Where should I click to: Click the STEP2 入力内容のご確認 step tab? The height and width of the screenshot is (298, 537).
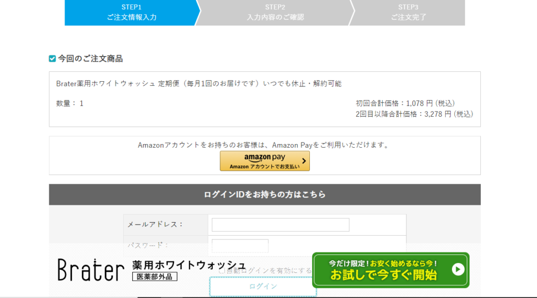pyautogui.click(x=275, y=13)
